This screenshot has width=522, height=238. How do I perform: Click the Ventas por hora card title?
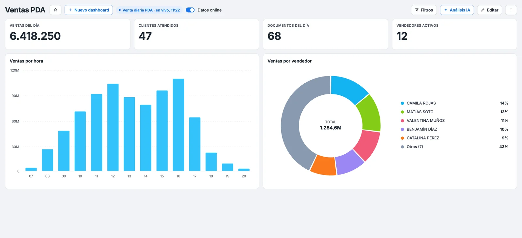[26, 61]
